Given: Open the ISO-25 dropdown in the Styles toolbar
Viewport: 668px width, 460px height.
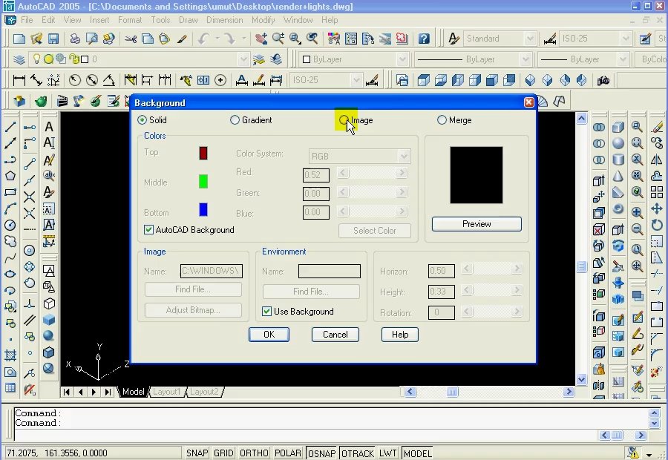Looking at the screenshot, I should click(x=625, y=39).
